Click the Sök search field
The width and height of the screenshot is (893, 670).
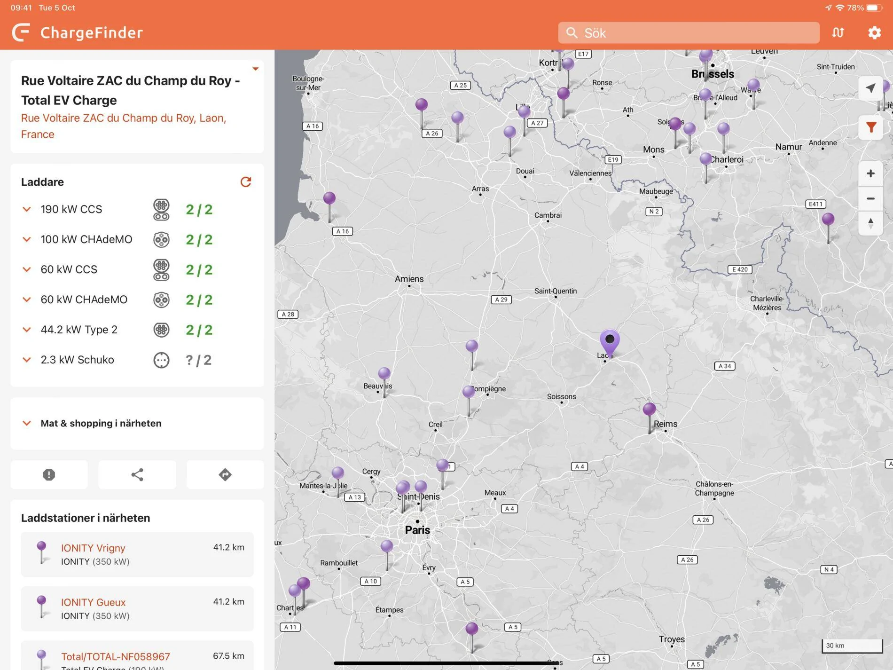689,32
